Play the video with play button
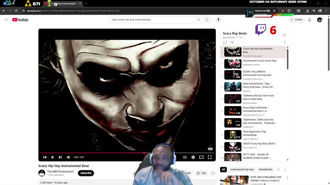This screenshot has height=185, width=330. [x=53, y=157]
